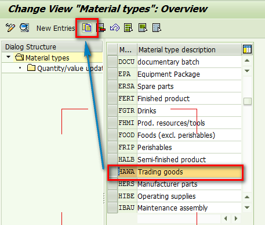Click the Delete row icon
Screen dimensions: 265x225
click(x=101, y=28)
